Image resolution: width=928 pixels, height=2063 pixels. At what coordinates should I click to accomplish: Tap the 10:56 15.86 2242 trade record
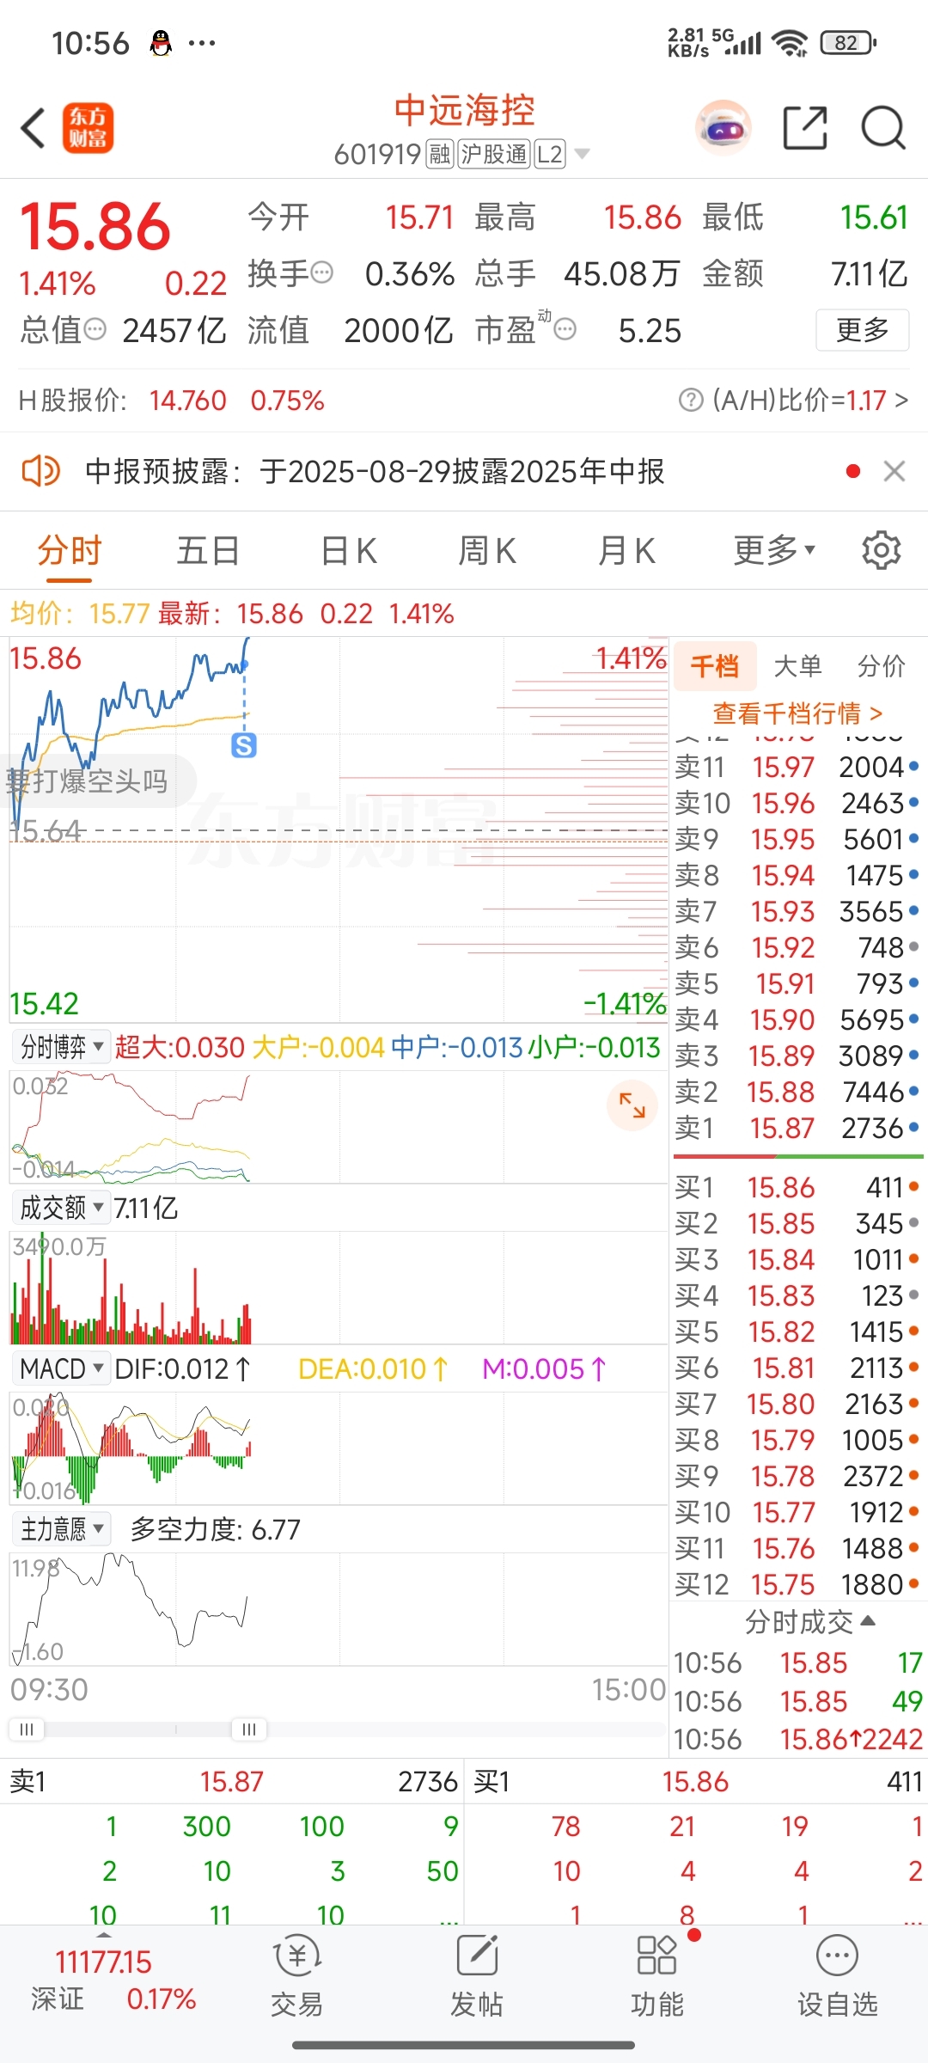798,1739
